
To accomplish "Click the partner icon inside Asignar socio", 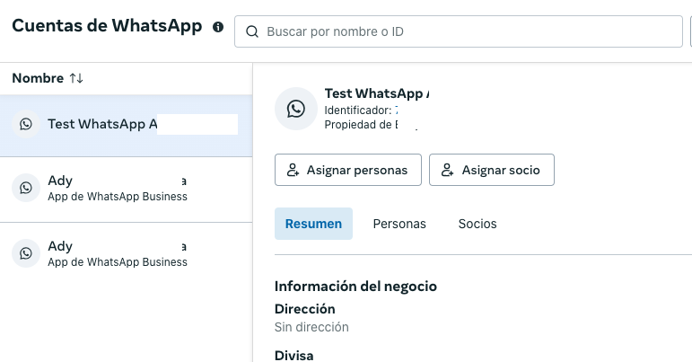I will [x=447, y=170].
